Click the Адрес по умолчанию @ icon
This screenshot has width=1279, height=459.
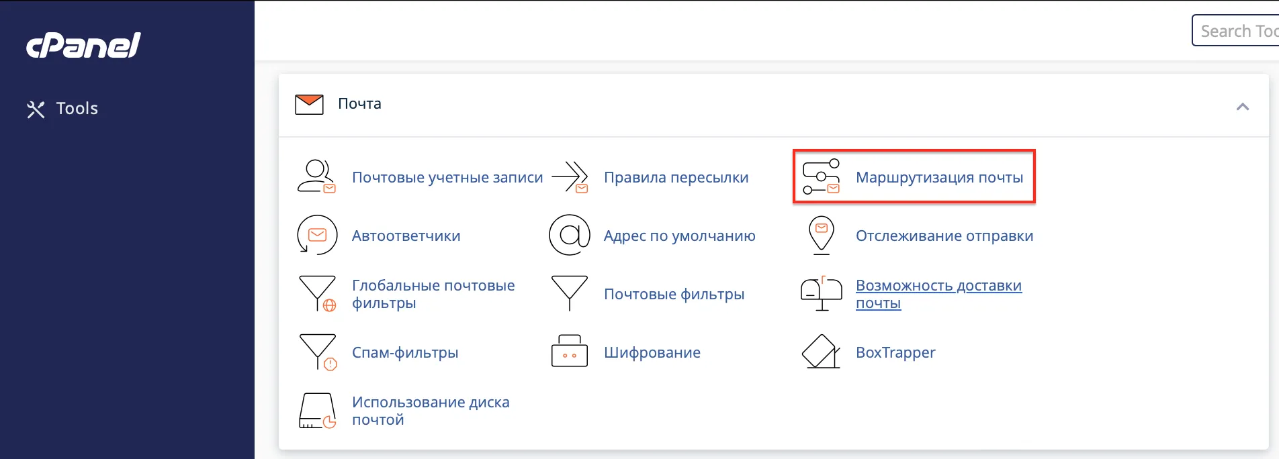tap(570, 236)
